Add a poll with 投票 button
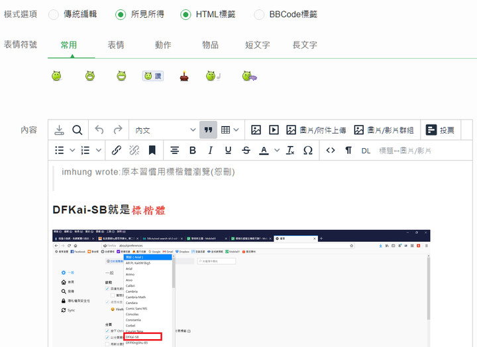The image size is (477, 347). point(440,130)
